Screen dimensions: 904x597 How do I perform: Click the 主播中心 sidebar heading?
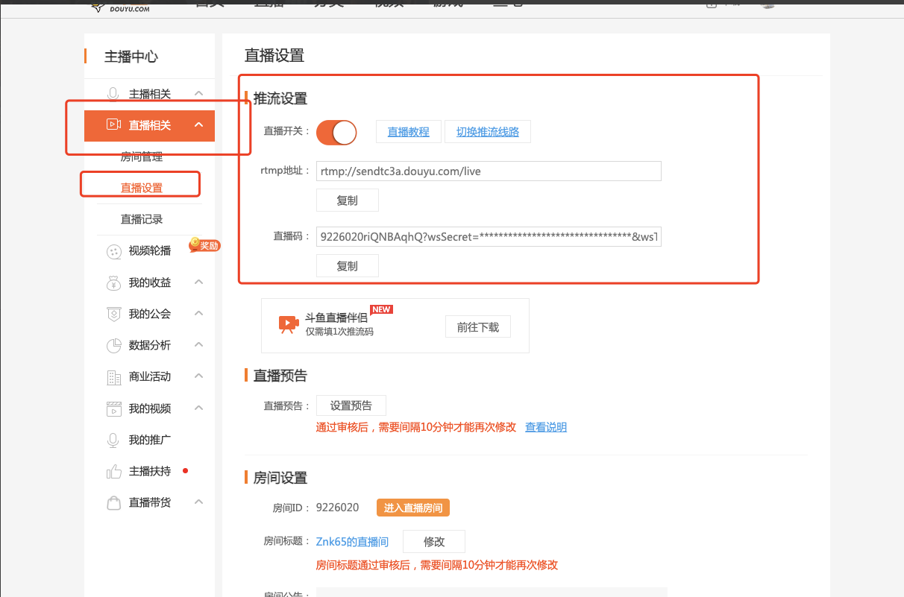(x=131, y=57)
